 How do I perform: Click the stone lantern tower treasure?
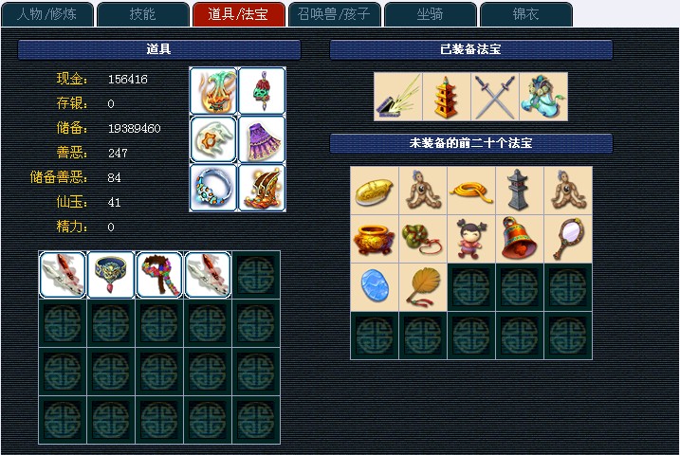pyautogui.click(x=520, y=191)
